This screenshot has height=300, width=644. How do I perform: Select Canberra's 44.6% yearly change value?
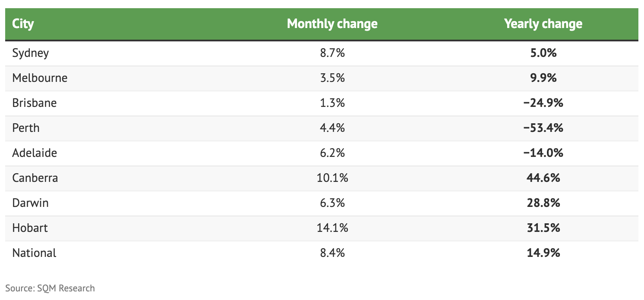[543, 178]
